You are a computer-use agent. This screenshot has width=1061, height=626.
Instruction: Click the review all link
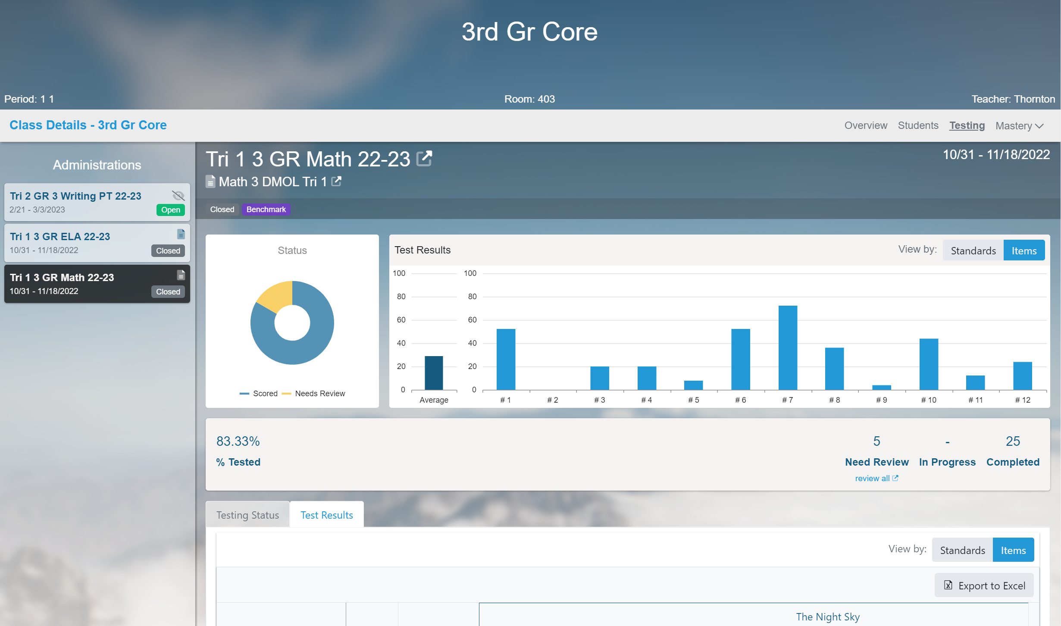coord(872,478)
